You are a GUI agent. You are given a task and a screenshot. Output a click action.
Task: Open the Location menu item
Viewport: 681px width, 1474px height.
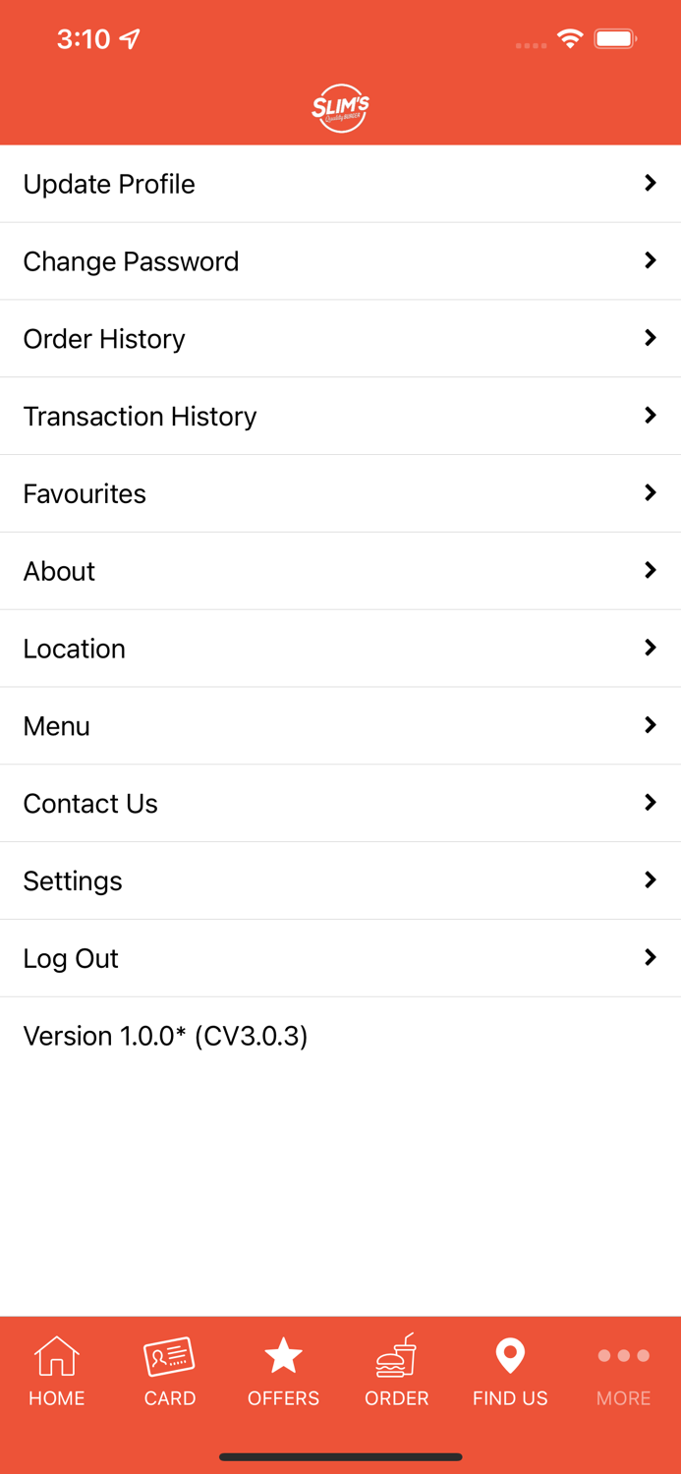pos(75,650)
